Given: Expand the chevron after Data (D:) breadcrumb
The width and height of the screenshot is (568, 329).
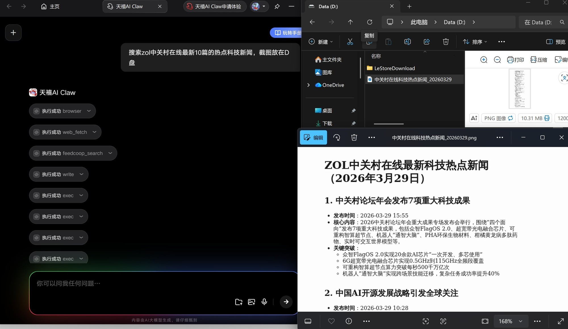Looking at the screenshot, I should [474, 22].
